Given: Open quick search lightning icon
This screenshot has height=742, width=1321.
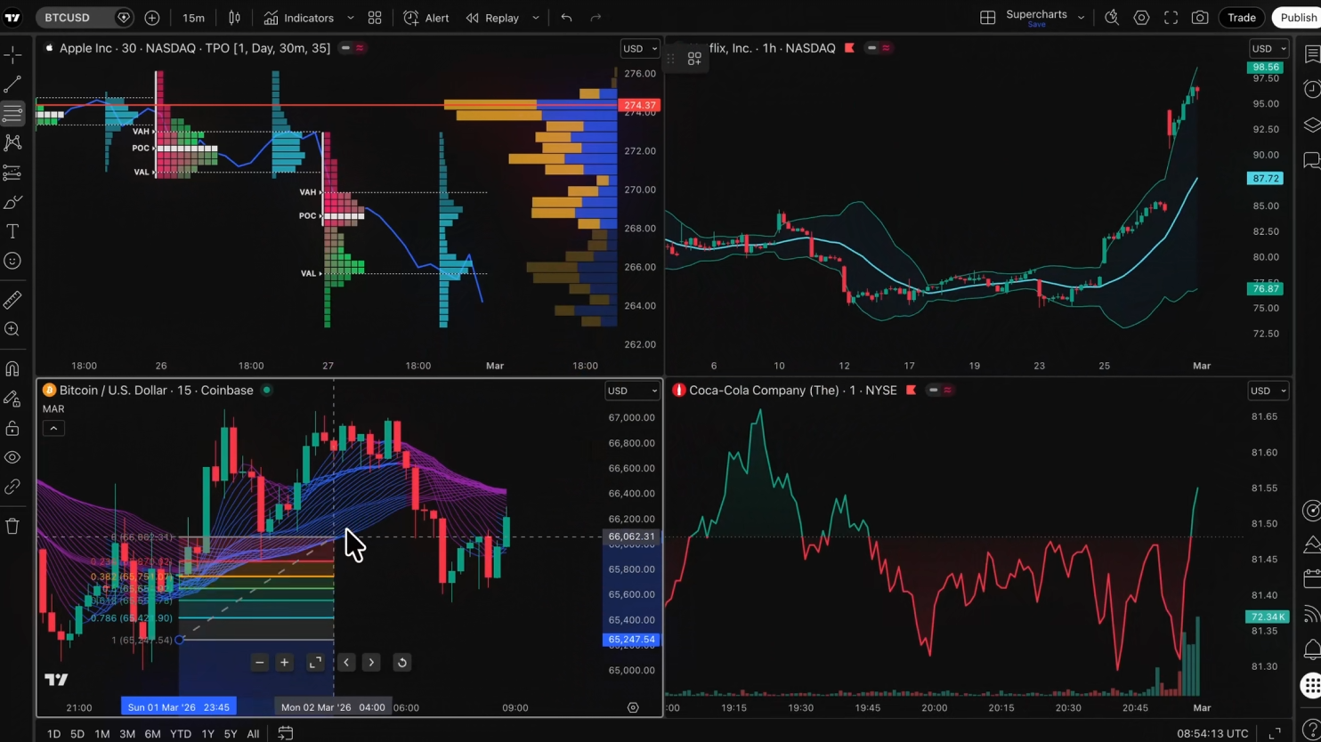Looking at the screenshot, I should point(1112,18).
